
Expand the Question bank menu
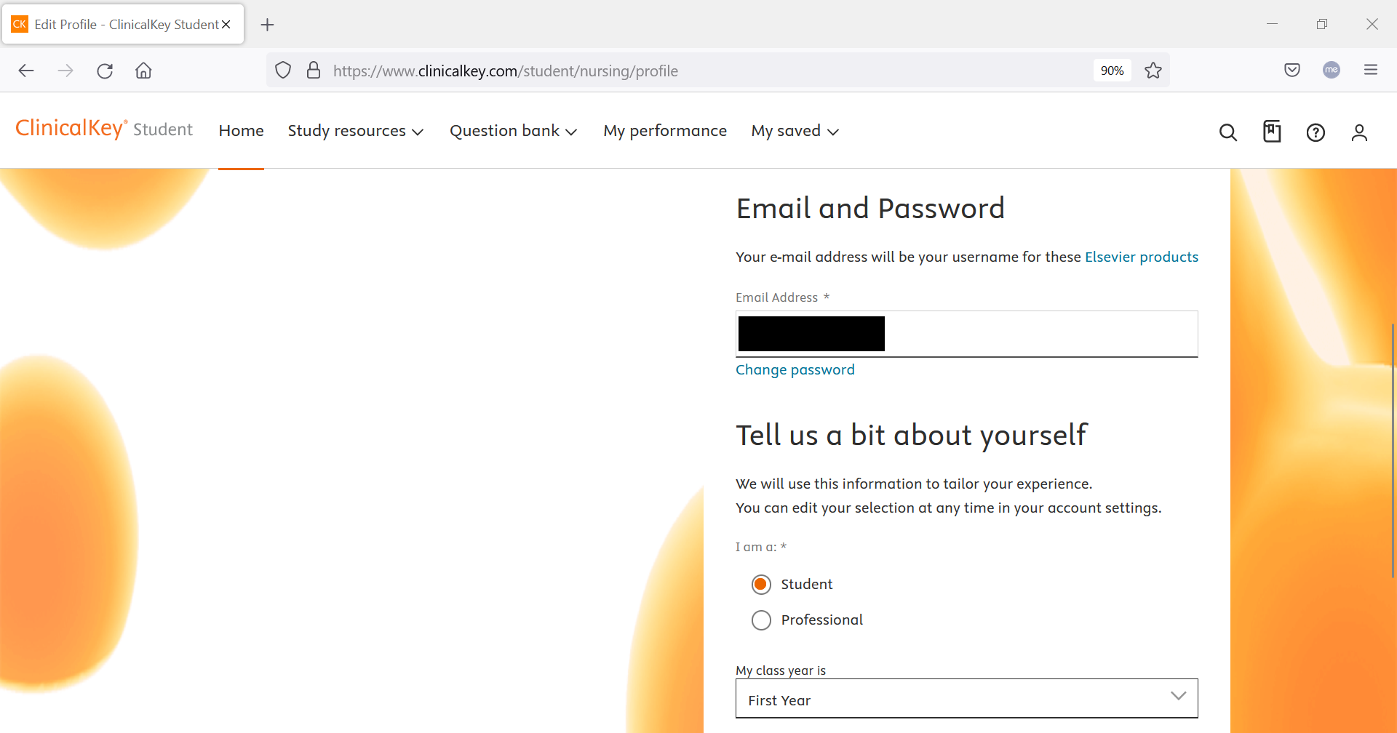coord(513,131)
